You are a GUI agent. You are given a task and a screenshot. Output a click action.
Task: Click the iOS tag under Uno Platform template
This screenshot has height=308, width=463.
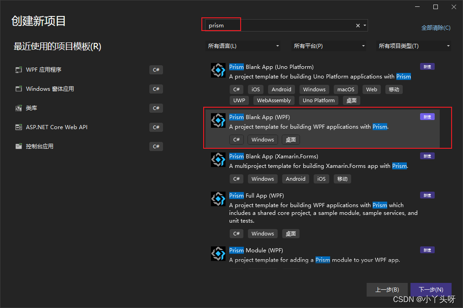[x=256, y=89]
